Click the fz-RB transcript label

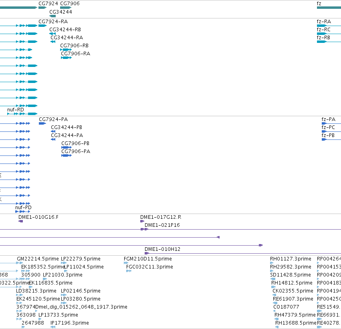pos(323,38)
